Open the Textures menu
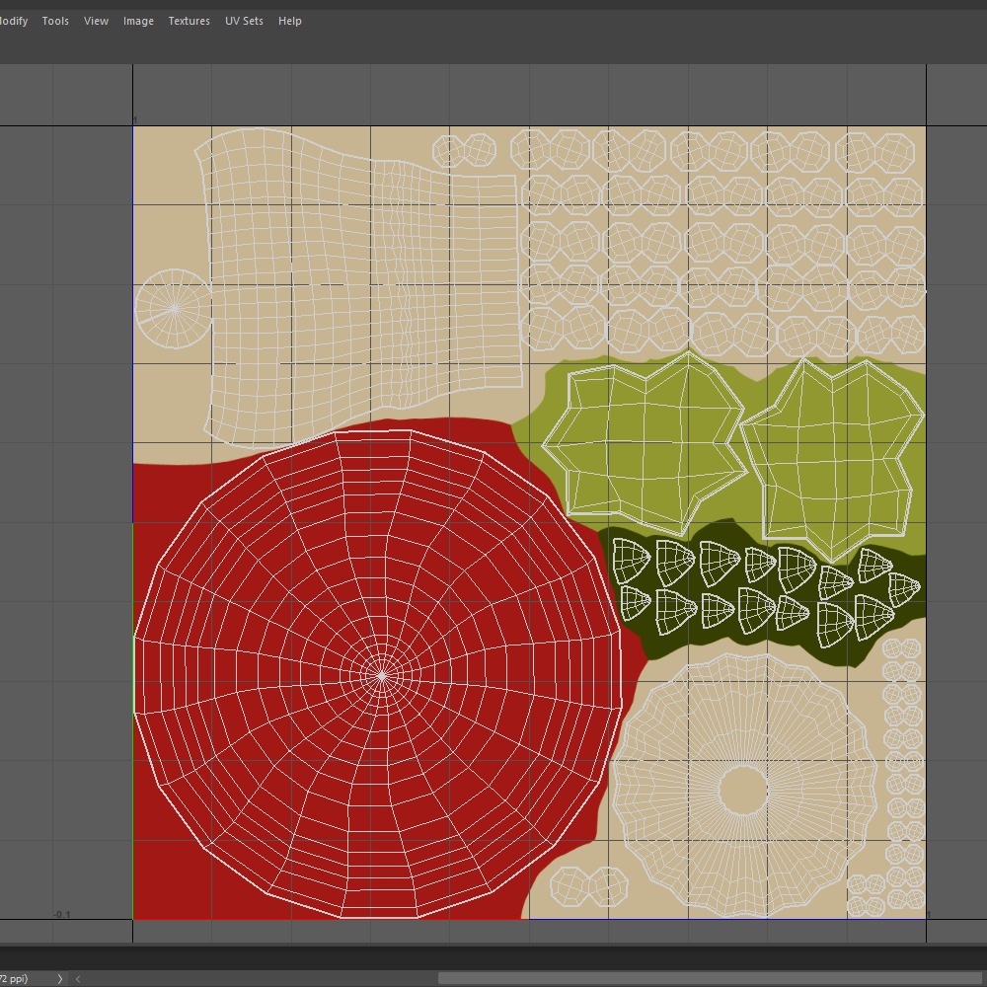 (x=189, y=21)
